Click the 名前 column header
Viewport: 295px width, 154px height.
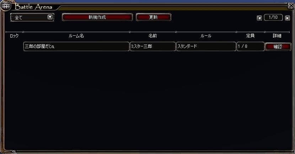pos(152,36)
